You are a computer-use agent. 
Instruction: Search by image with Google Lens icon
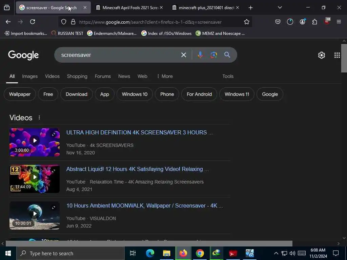pyautogui.click(x=213, y=55)
